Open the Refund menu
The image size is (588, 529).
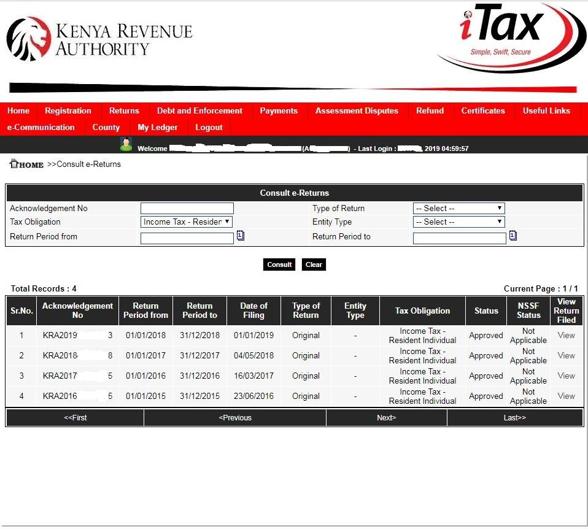coord(430,111)
